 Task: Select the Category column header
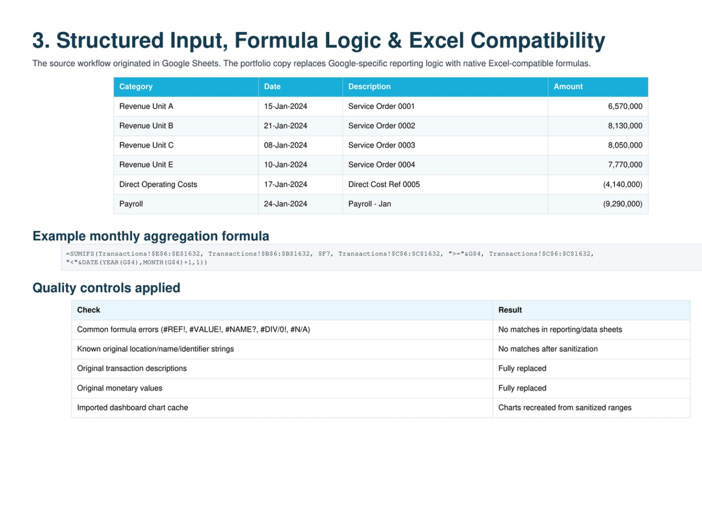[x=186, y=87]
